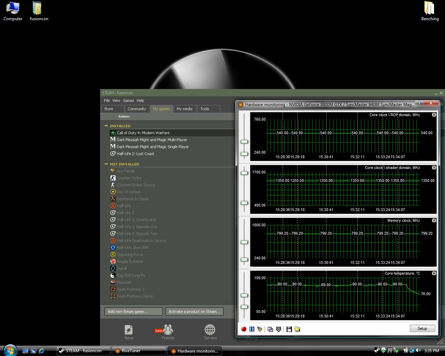Open Setup in Hardware monitoring window
The height and width of the screenshot is (356, 445).
(422, 329)
